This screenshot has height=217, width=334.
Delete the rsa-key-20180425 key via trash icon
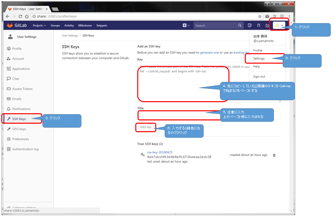[274, 155]
